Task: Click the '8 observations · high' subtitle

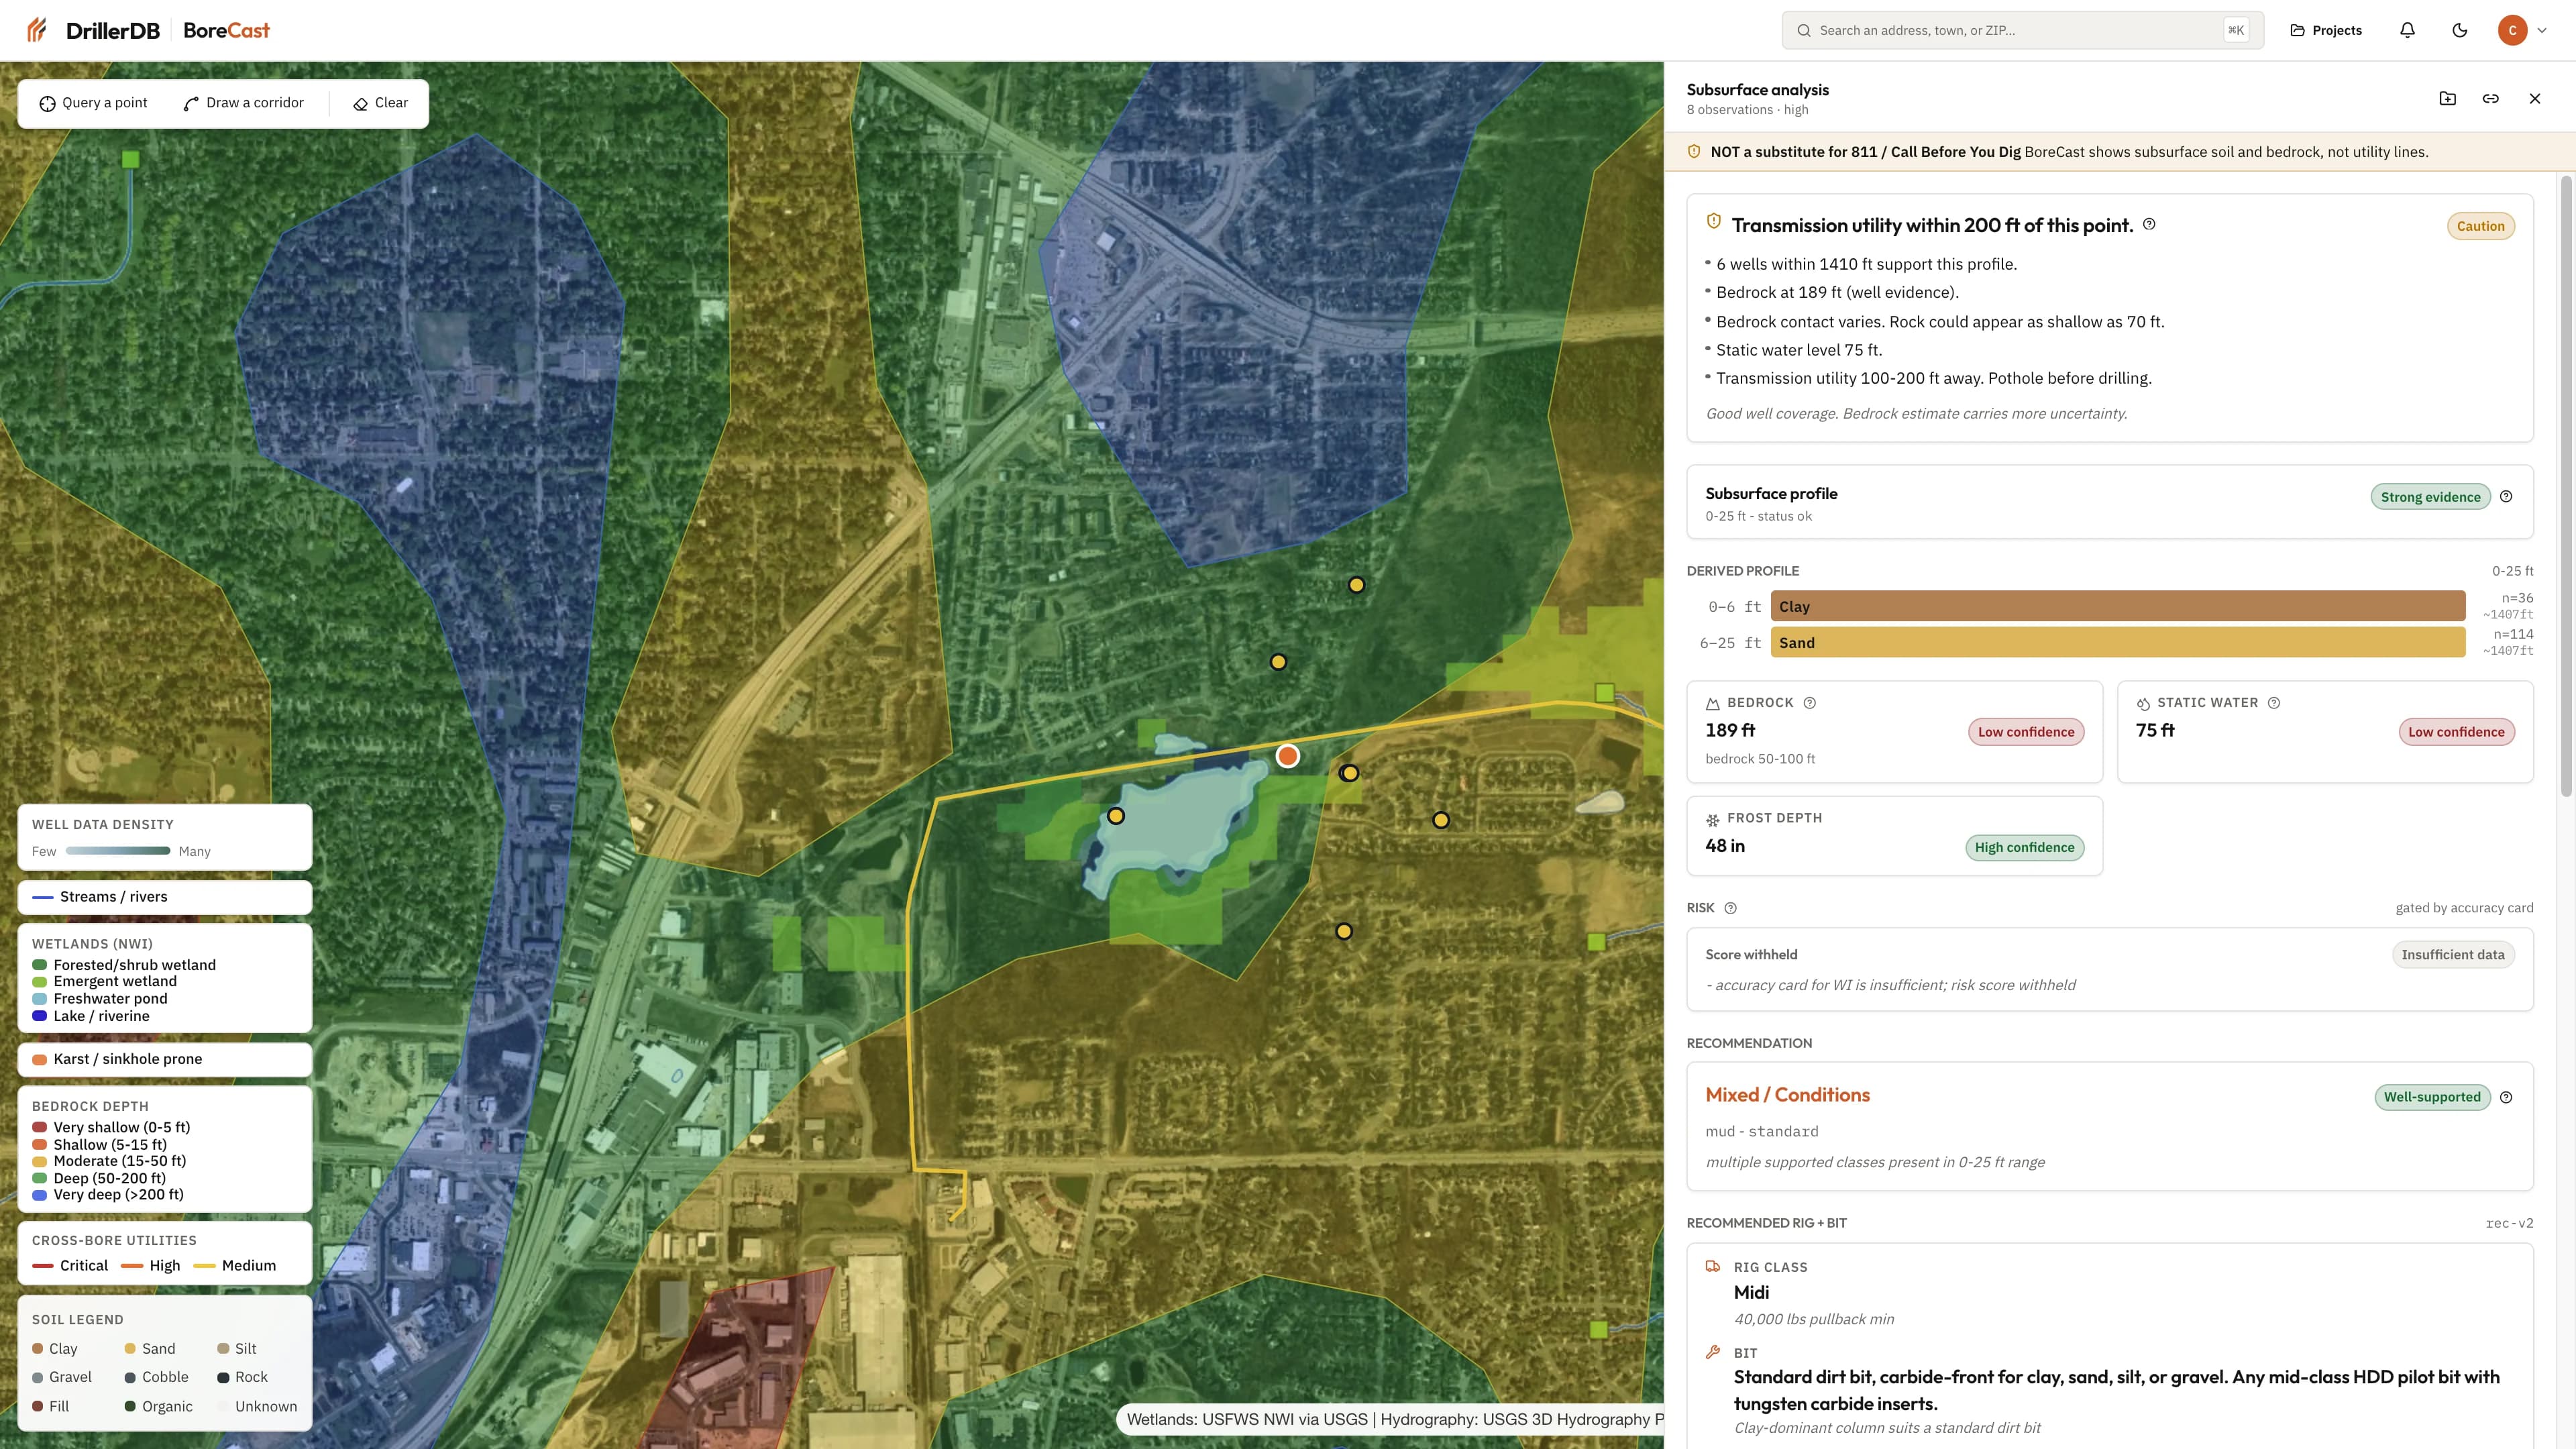Action: [x=1747, y=110]
